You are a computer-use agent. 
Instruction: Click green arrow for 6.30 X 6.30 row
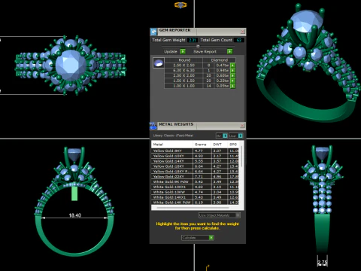[x=233, y=71]
